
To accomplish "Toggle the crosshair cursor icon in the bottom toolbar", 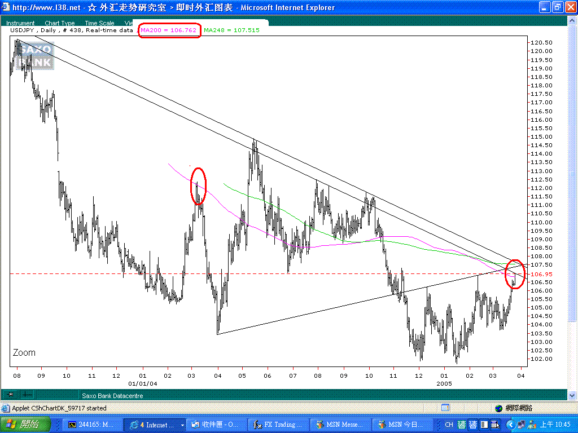I will coord(27,395).
